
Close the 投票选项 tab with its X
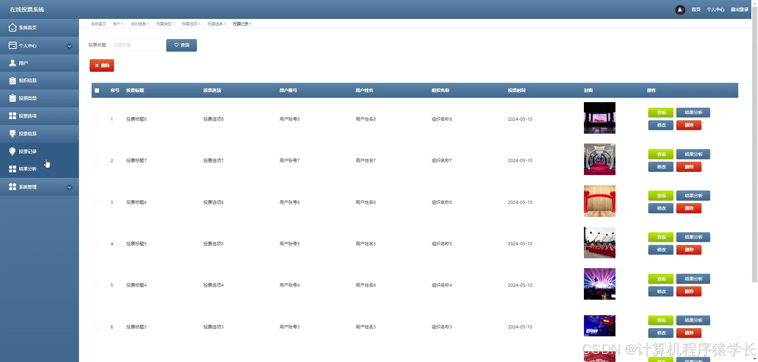[199, 24]
